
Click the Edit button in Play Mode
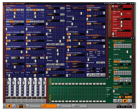click(x=128, y=81)
